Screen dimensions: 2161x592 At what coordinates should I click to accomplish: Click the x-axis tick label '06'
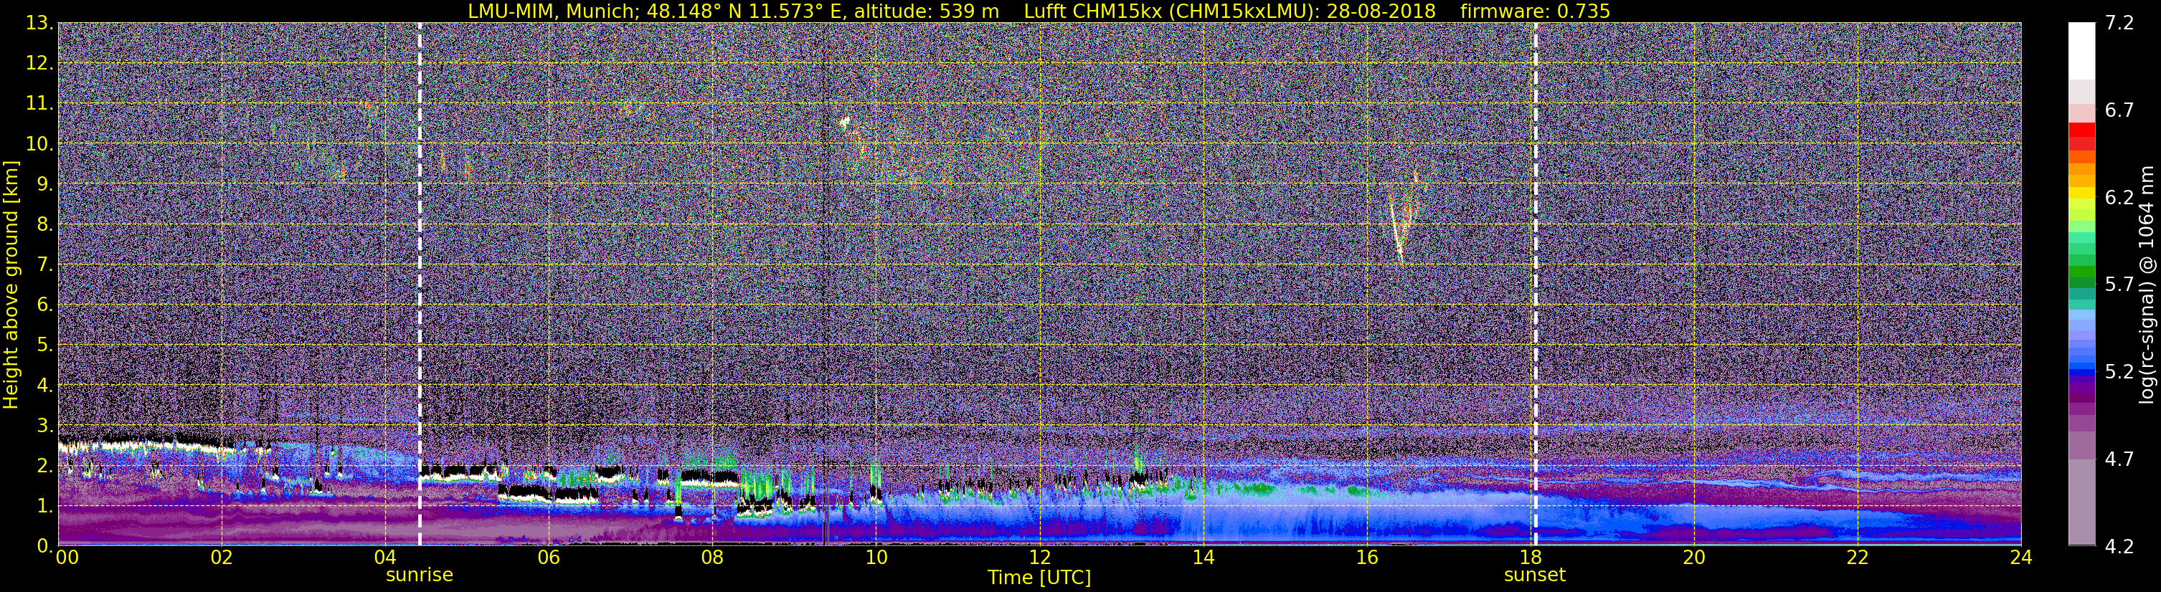(549, 558)
